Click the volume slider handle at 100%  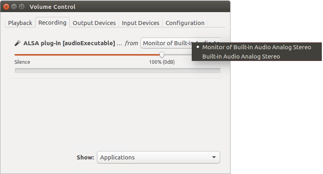click(x=162, y=55)
